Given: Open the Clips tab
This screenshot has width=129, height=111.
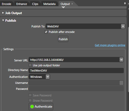Looking at the screenshot, I should [35, 4].
